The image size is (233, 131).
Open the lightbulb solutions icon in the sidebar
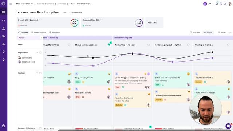pos(3,60)
